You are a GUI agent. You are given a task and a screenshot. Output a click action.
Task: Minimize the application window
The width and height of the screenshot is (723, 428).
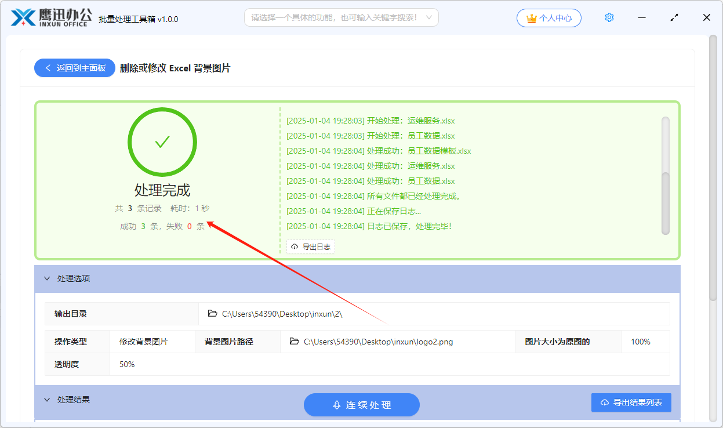click(641, 17)
